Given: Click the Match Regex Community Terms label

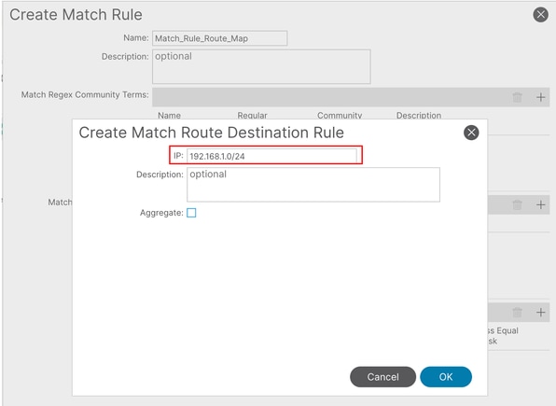Looking at the screenshot, I should tap(85, 95).
